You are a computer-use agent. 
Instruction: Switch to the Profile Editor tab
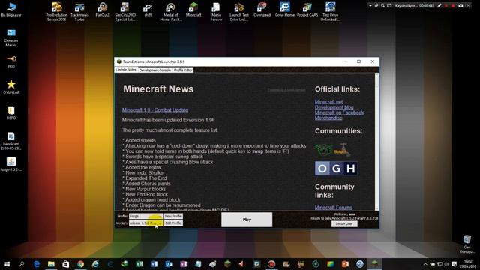point(183,70)
